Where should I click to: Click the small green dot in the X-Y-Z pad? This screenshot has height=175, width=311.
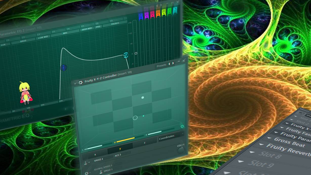(143, 116)
